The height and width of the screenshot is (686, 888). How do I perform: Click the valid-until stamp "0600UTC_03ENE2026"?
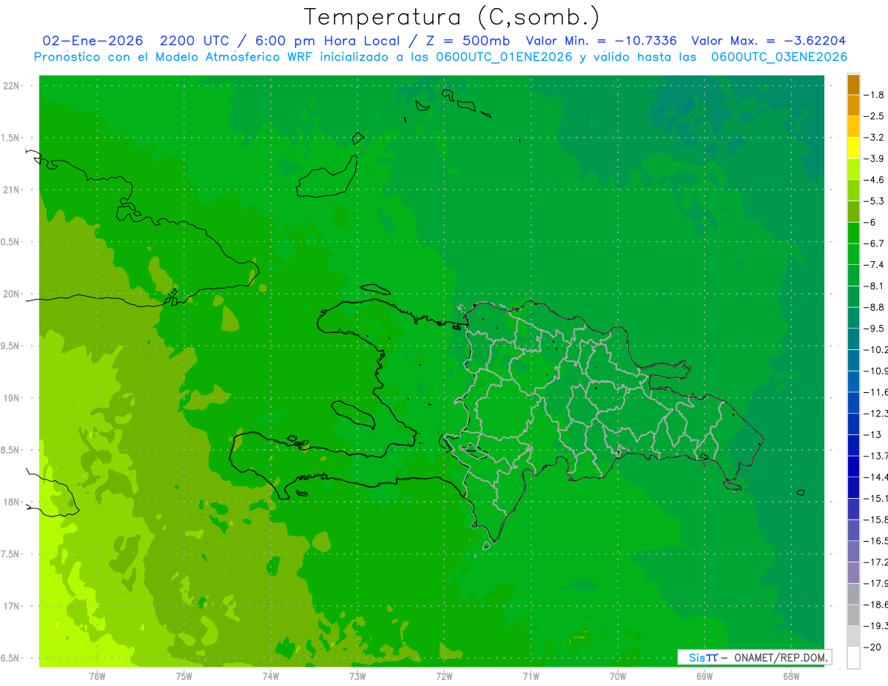coord(779,57)
